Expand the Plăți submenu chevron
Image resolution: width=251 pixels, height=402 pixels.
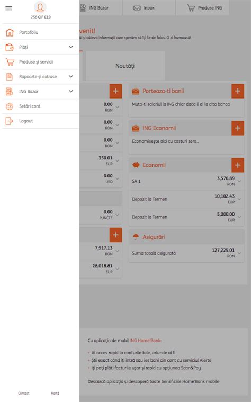[71, 47]
